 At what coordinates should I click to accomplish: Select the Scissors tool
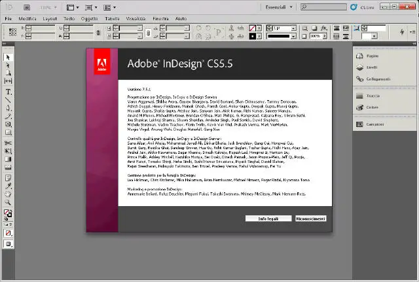coord(8,143)
